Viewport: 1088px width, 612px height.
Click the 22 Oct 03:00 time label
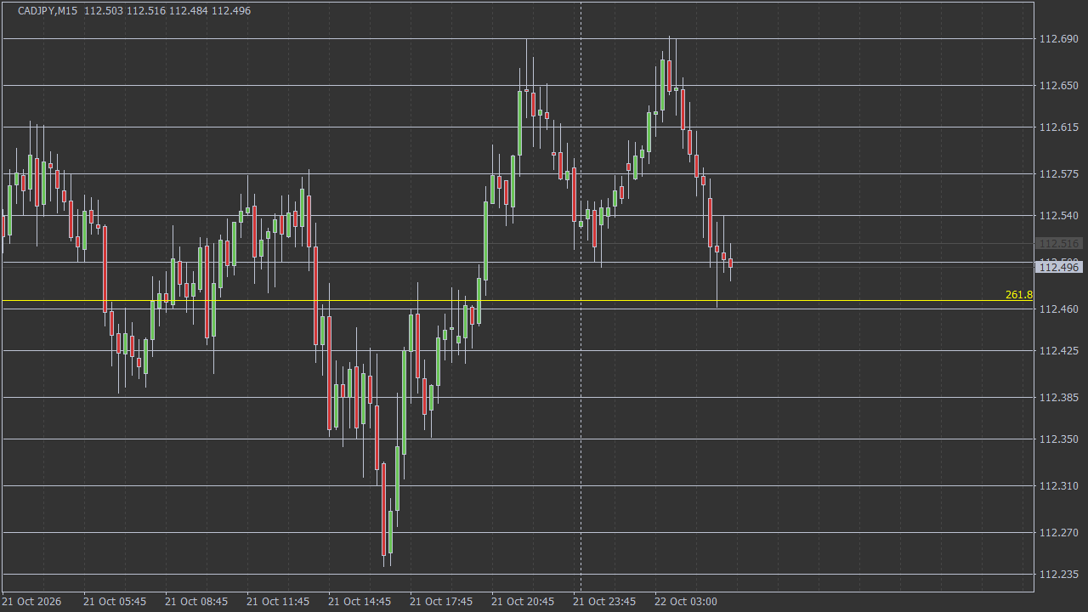686,602
